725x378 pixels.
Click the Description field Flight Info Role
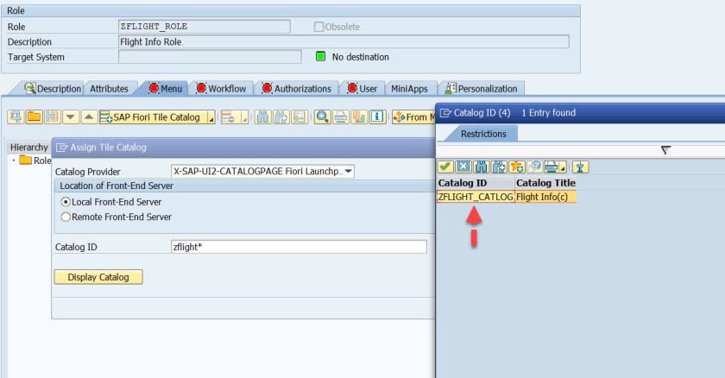344,41
